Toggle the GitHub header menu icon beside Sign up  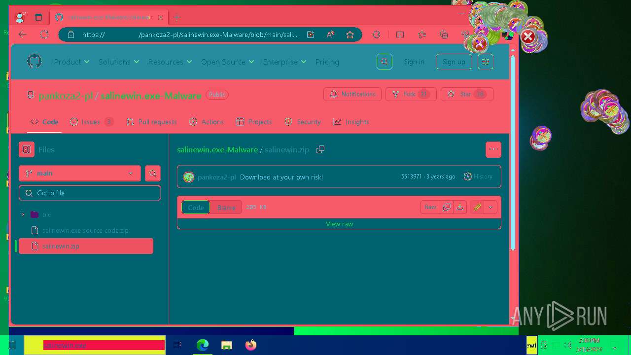coord(486,62)
